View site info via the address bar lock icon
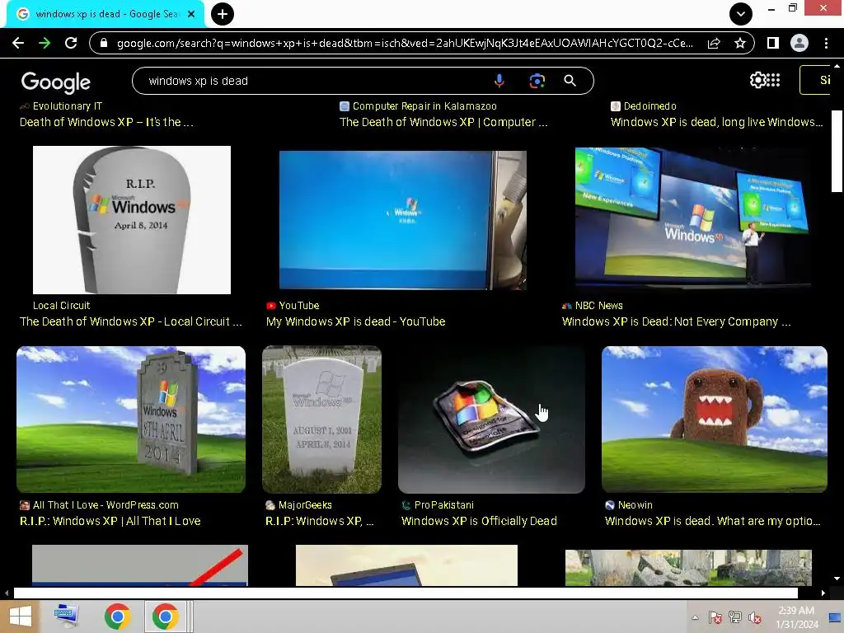844x633 pixels. (x=104, y=43)
